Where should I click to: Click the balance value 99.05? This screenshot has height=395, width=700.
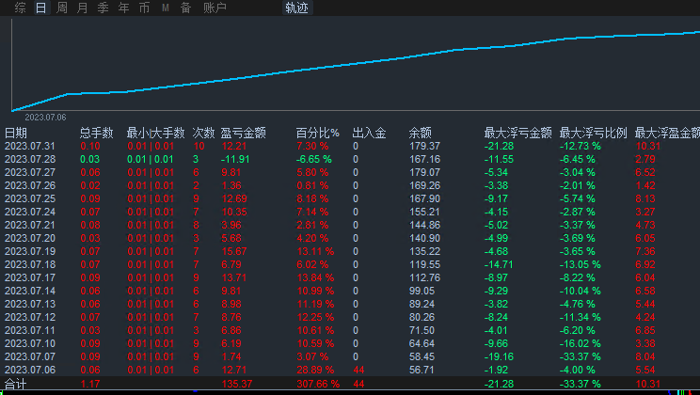pyautogui.click(x=422, y=291)
